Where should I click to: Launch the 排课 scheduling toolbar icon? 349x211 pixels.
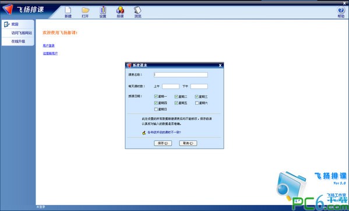(x=120, y=10)
